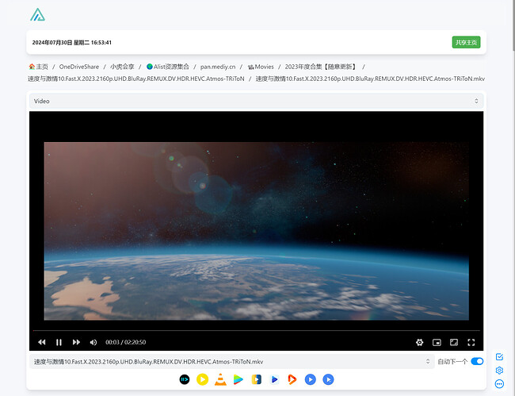Viewport: 515px width, 396px height.
Task: Click the home icon in breadcrumb
Action: coord(32,67)
